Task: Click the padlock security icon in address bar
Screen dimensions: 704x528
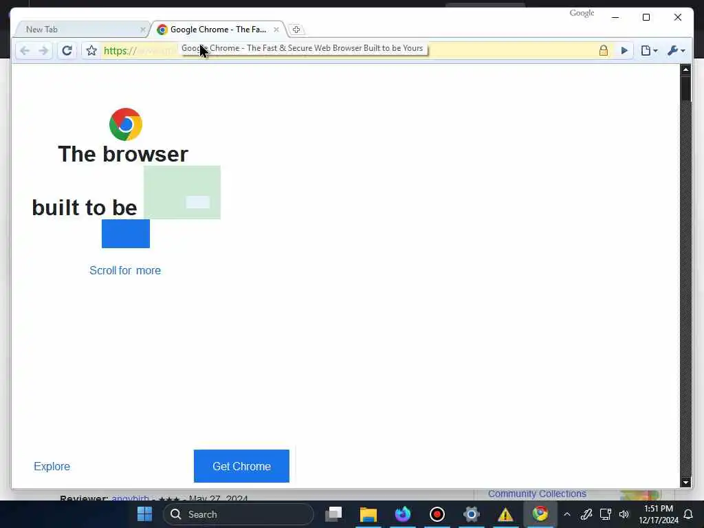Action: coord(604,50)
